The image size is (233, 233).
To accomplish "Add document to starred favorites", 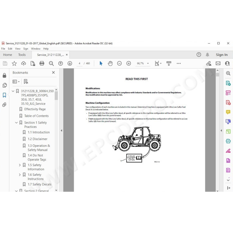I will (x=14, y=64).
